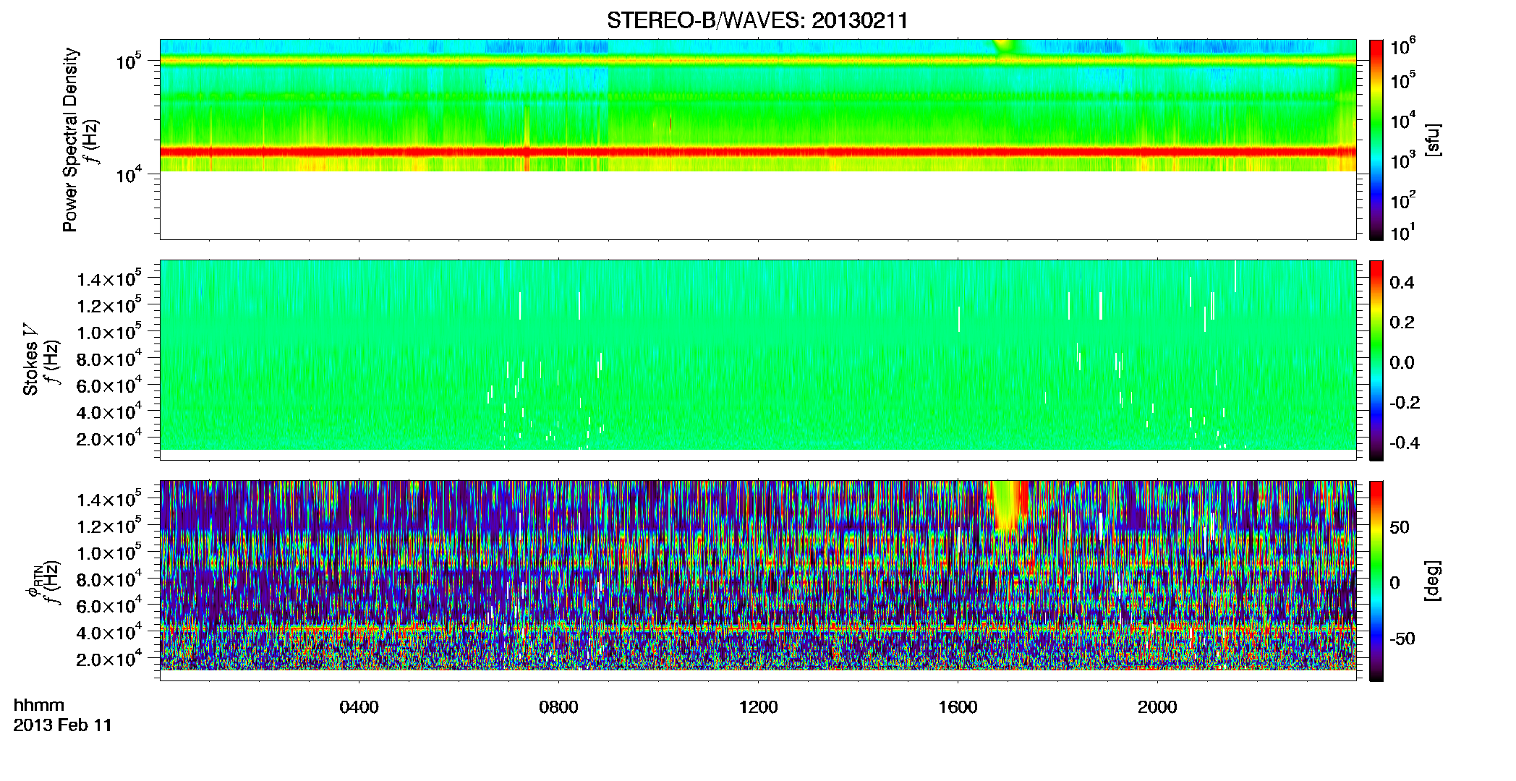The image size is (1516, 781).
Task: Click the 2013 Feb 11 date label
Action: (63, 725)
